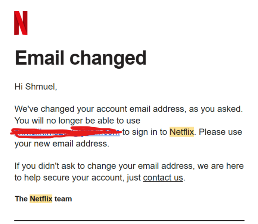
Task: Follow the underlined contact us link
Action: coord(163,178)
